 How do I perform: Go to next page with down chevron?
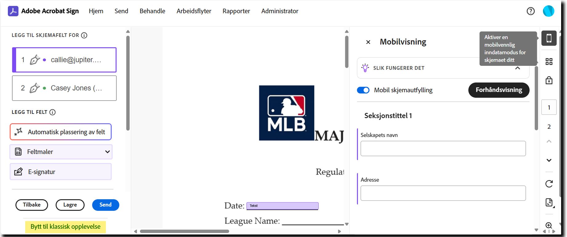(x=549, y=160)
